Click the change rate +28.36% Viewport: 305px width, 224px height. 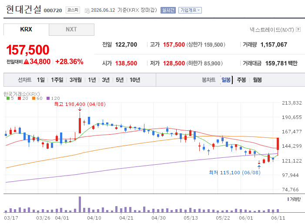click(69, 61)
